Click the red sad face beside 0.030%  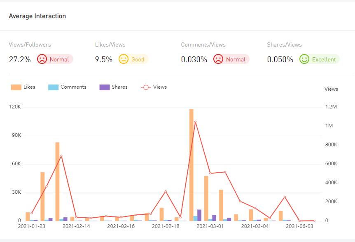(218, 59)
